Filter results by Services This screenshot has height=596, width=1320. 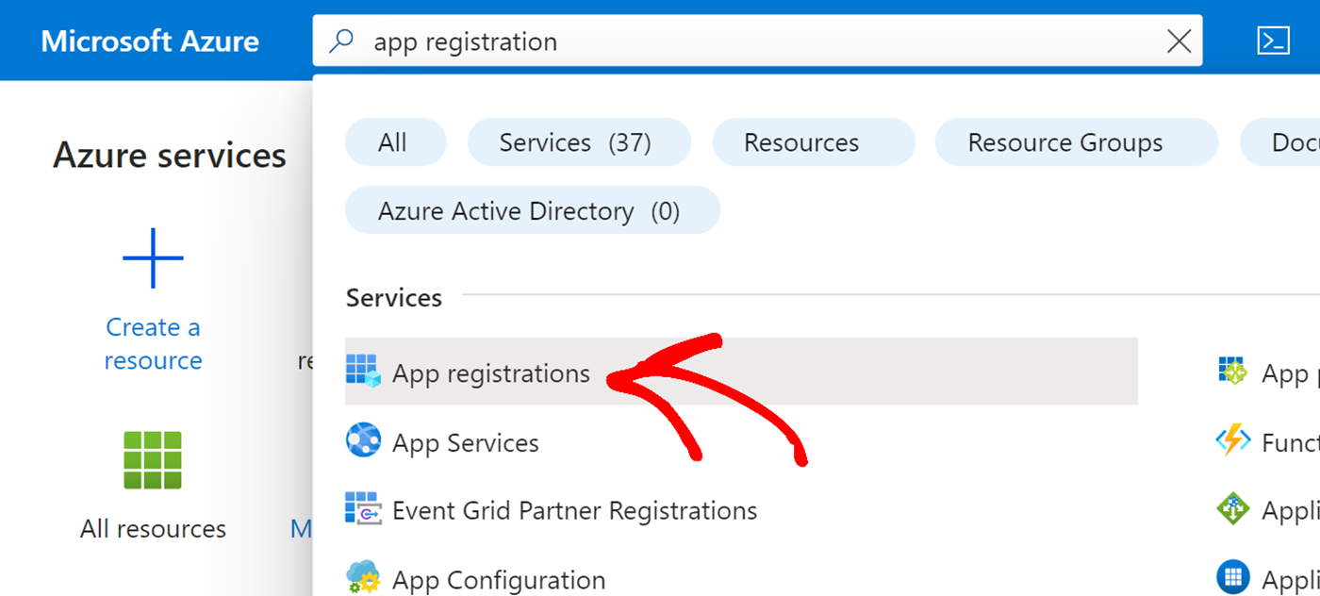coord(579,141)
